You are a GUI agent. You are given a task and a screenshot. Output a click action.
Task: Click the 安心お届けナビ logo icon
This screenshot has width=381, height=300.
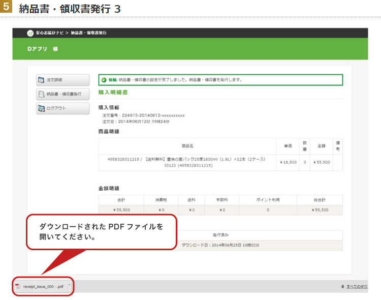(30, 33)
